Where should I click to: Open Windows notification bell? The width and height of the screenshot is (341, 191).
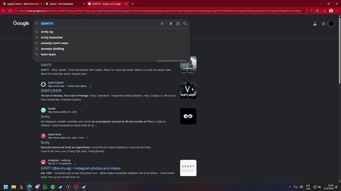[x=336, y=187]
